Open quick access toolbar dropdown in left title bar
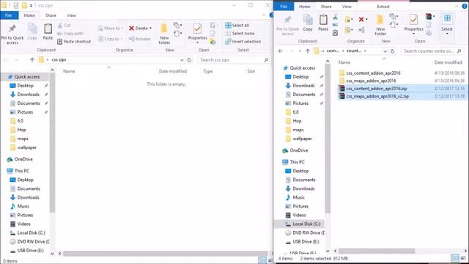This screenshot has height=264, width=469. (x=31, y=5)
